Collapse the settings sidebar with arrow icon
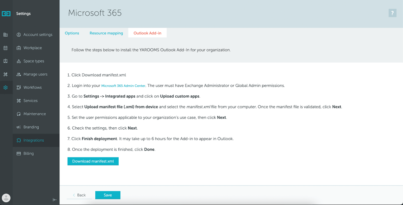This screenshot has height=205, width=403. [55, 200]
